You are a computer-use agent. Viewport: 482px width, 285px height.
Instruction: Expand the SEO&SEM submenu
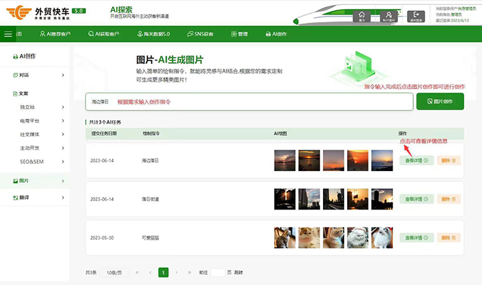(x=63, y=161)
